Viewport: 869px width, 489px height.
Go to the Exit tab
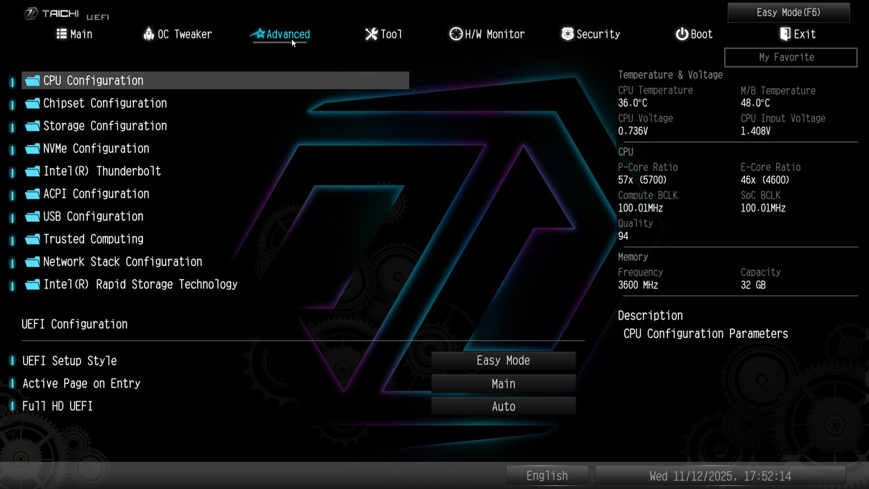click(x=798, y=34)
